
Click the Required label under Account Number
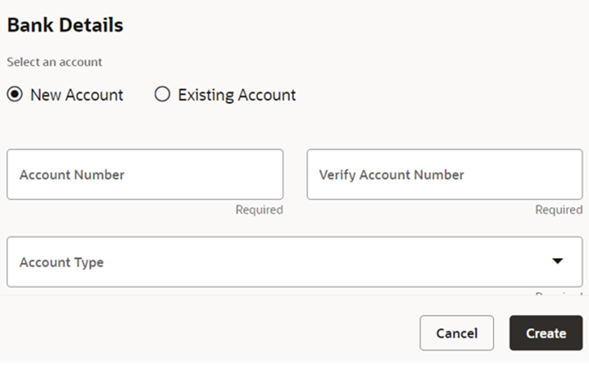260,209
